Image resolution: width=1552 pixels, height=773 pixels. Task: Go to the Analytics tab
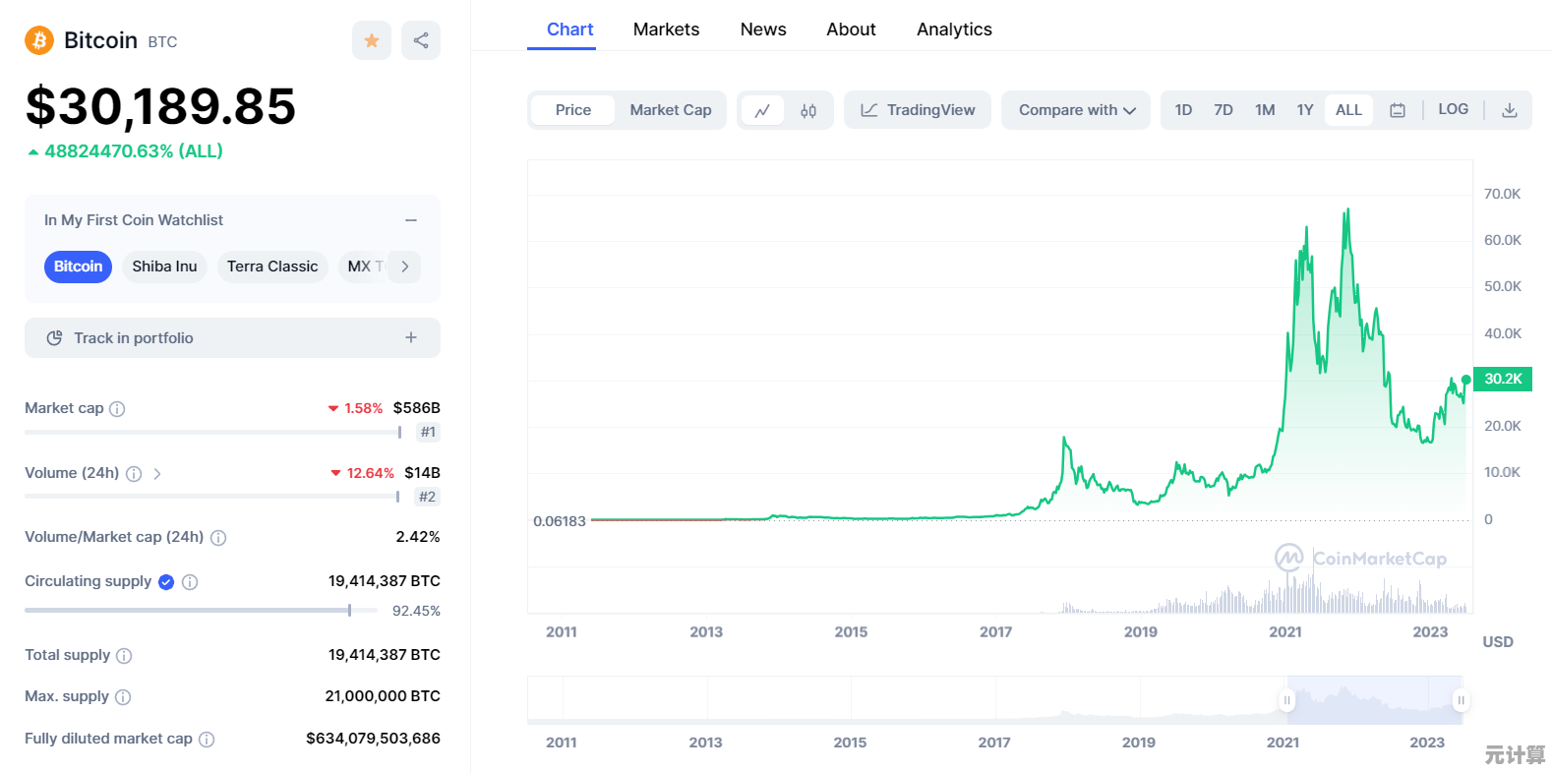pyautogui.click(x=954, y=30)
